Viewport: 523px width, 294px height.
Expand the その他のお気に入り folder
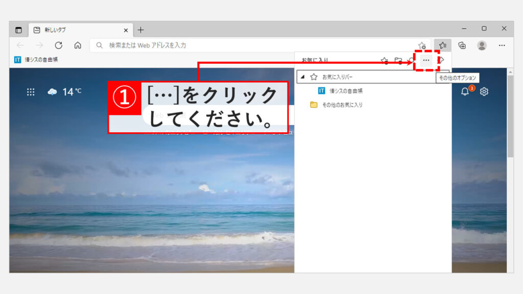[342, 105]
